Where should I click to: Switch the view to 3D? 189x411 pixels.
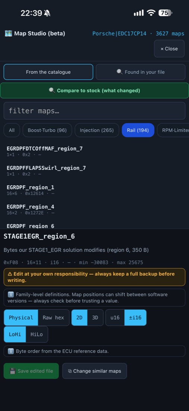click(x=95, y=318)
